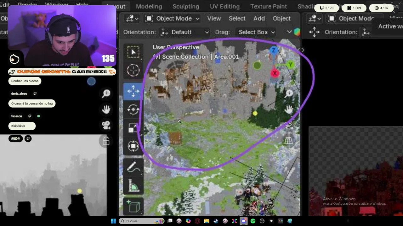Viewport: 403px width, 226px height.
Task: Click zoom magnifier in left viewport
Action: click(x=106, y=93)
